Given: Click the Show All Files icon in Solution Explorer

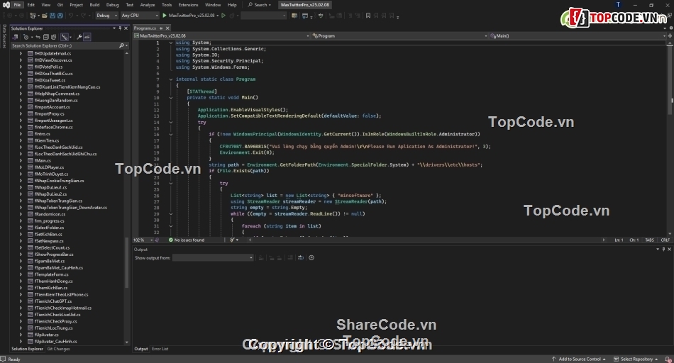Looking at the screenshot, I should tap(53, 37).
